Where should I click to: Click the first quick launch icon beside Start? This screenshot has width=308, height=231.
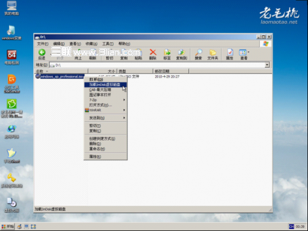point(19,227)
